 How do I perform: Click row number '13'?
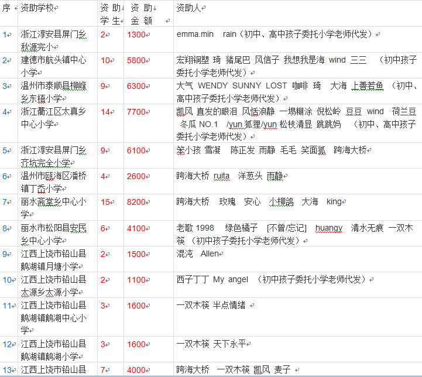click(7, 371)
